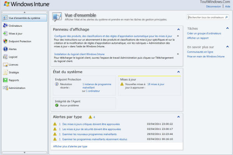Click the Administration sidebar icon
The width and height of the screenshot is (233, 155).
click(5, 88)
